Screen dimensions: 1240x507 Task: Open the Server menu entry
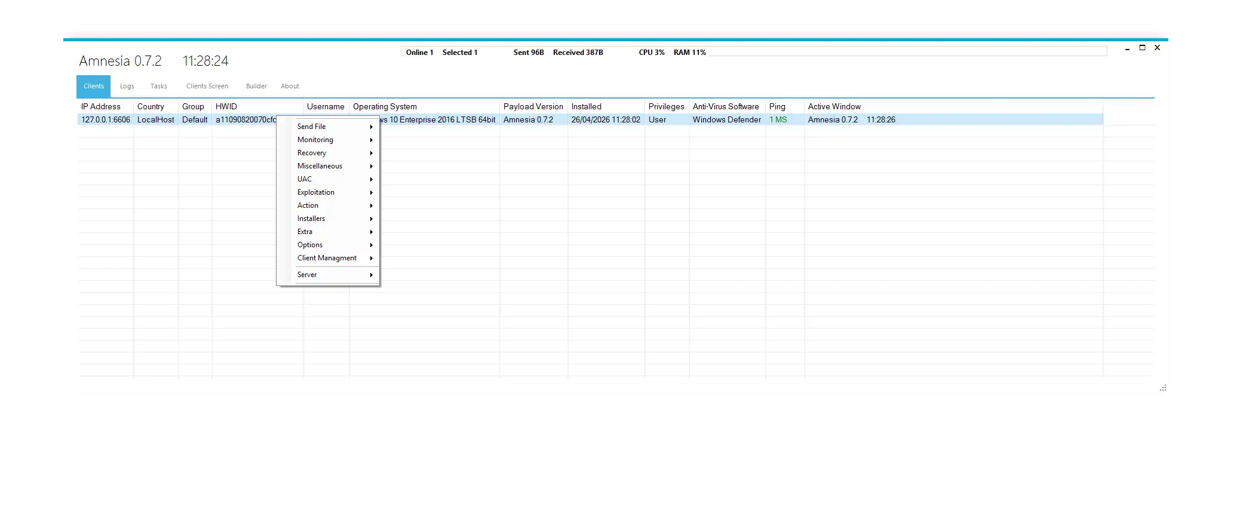click(307, 275)
